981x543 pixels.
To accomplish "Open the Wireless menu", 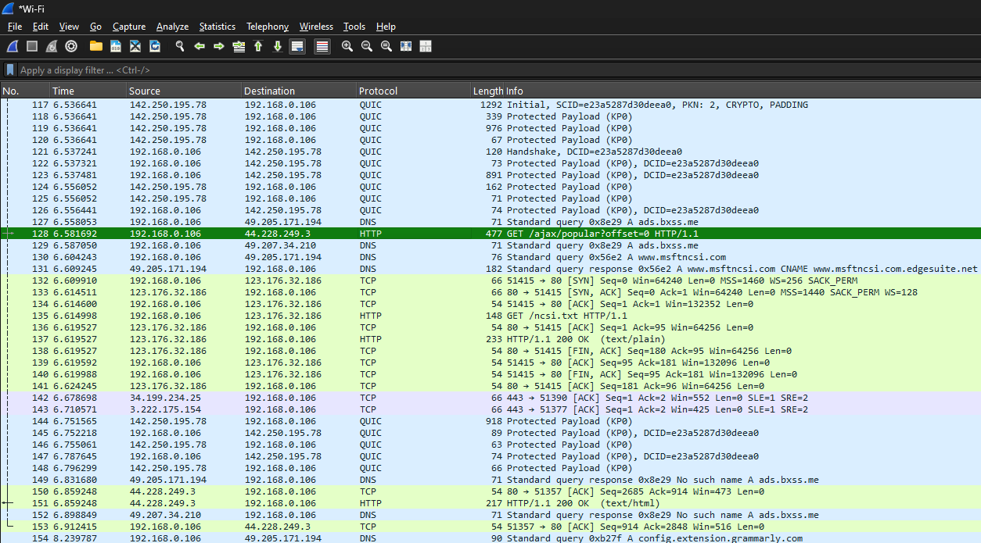I will click(x=316, y=27).
